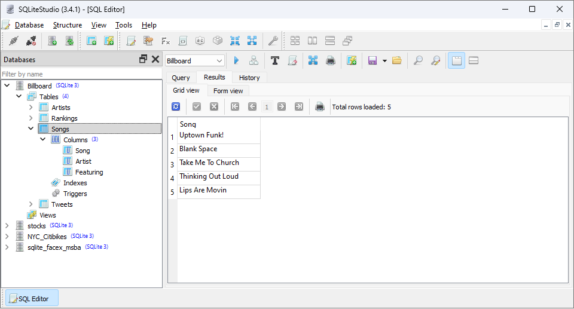Click the Add database icon

point(53,41)
